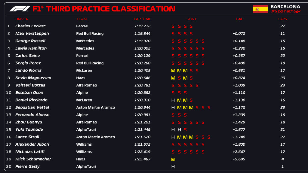308x173 pixels.
Task: Click the Spanish flag icon
Action: point(260,9)
